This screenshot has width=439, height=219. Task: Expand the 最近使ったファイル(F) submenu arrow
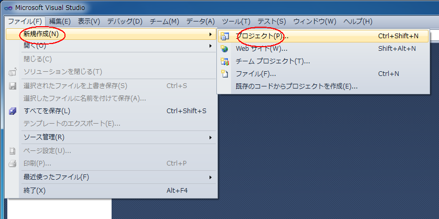pyautogui.click(x=210, y=177)
